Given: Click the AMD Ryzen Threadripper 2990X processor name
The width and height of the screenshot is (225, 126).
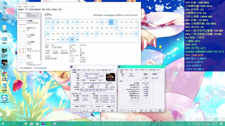Looking at the screenshot, I should 115,15.
